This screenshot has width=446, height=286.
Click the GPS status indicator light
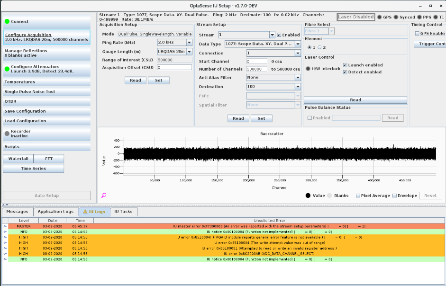click(x=379, y=17)
